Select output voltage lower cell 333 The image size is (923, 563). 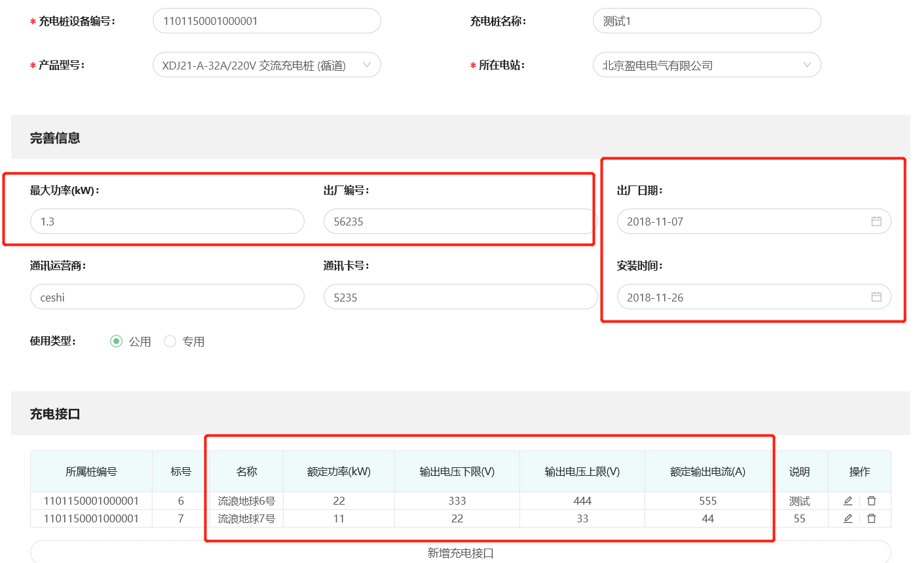[x=457, y=501]
